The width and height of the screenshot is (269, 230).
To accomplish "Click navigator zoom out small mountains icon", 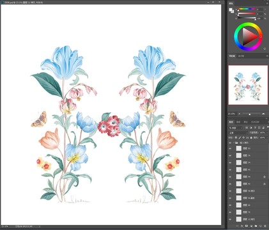I will pyautogui.click(x=240, y=114).
